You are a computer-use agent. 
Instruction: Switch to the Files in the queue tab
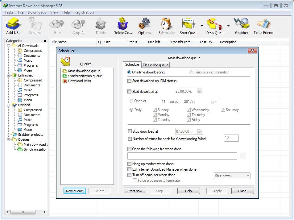pyautogui.click(x=155, y=65)
